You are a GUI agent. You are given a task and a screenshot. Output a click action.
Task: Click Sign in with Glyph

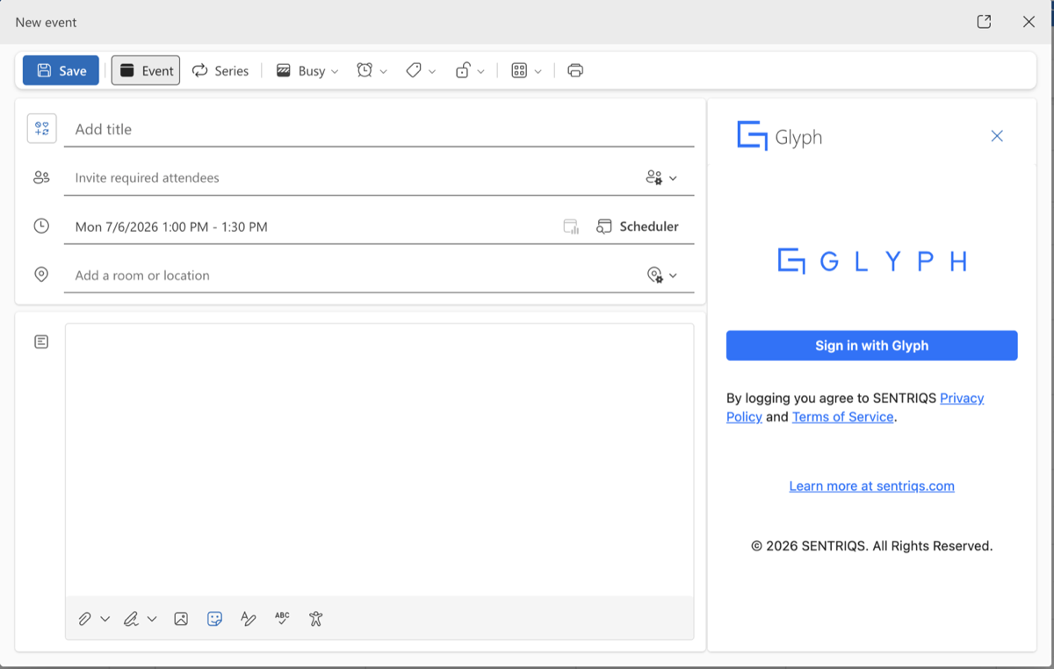pos(872,346)
